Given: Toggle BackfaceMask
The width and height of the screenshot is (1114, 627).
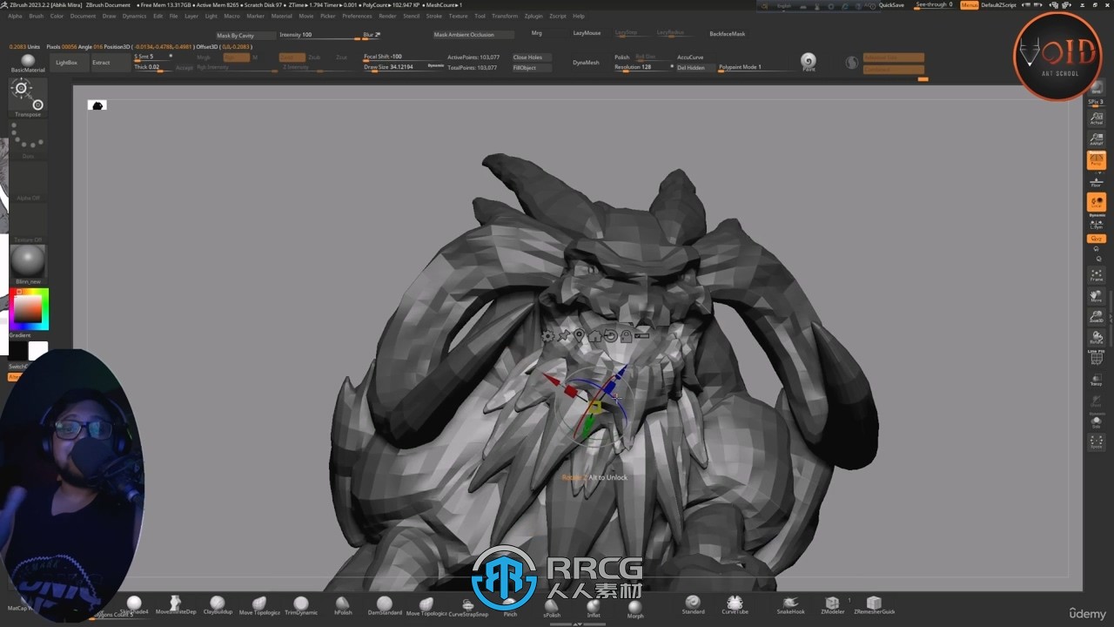Looking at the screenshot, I should (727, 34).
